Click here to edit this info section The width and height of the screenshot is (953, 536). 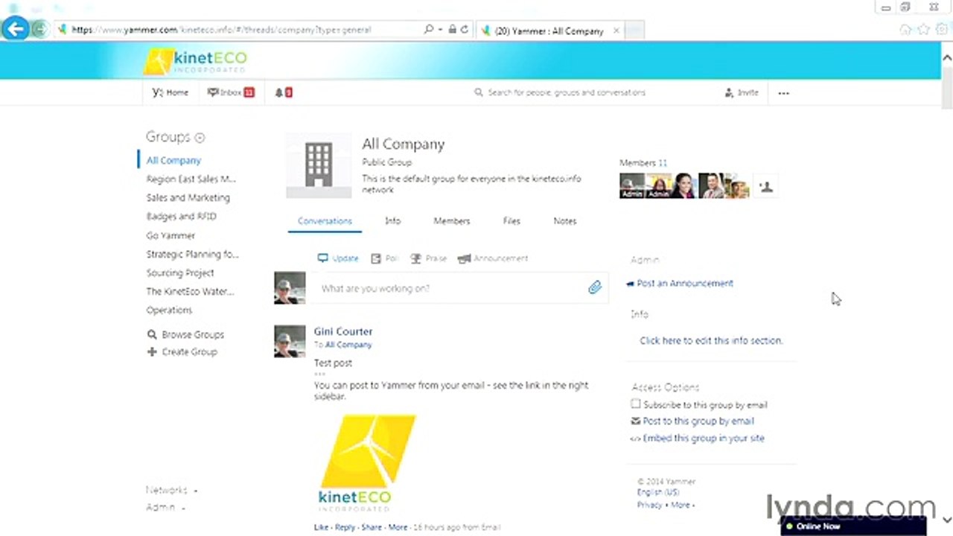click(711, 340)
